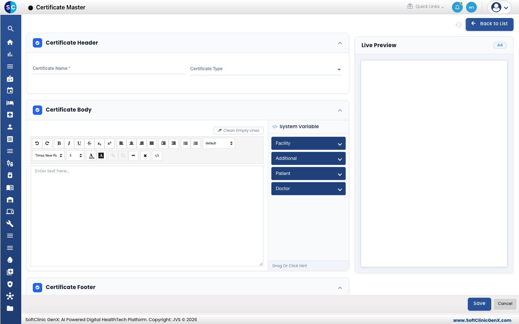Open the 'default' format dropdown
Viewport: 519px width, 324px height.
(219, 143)
